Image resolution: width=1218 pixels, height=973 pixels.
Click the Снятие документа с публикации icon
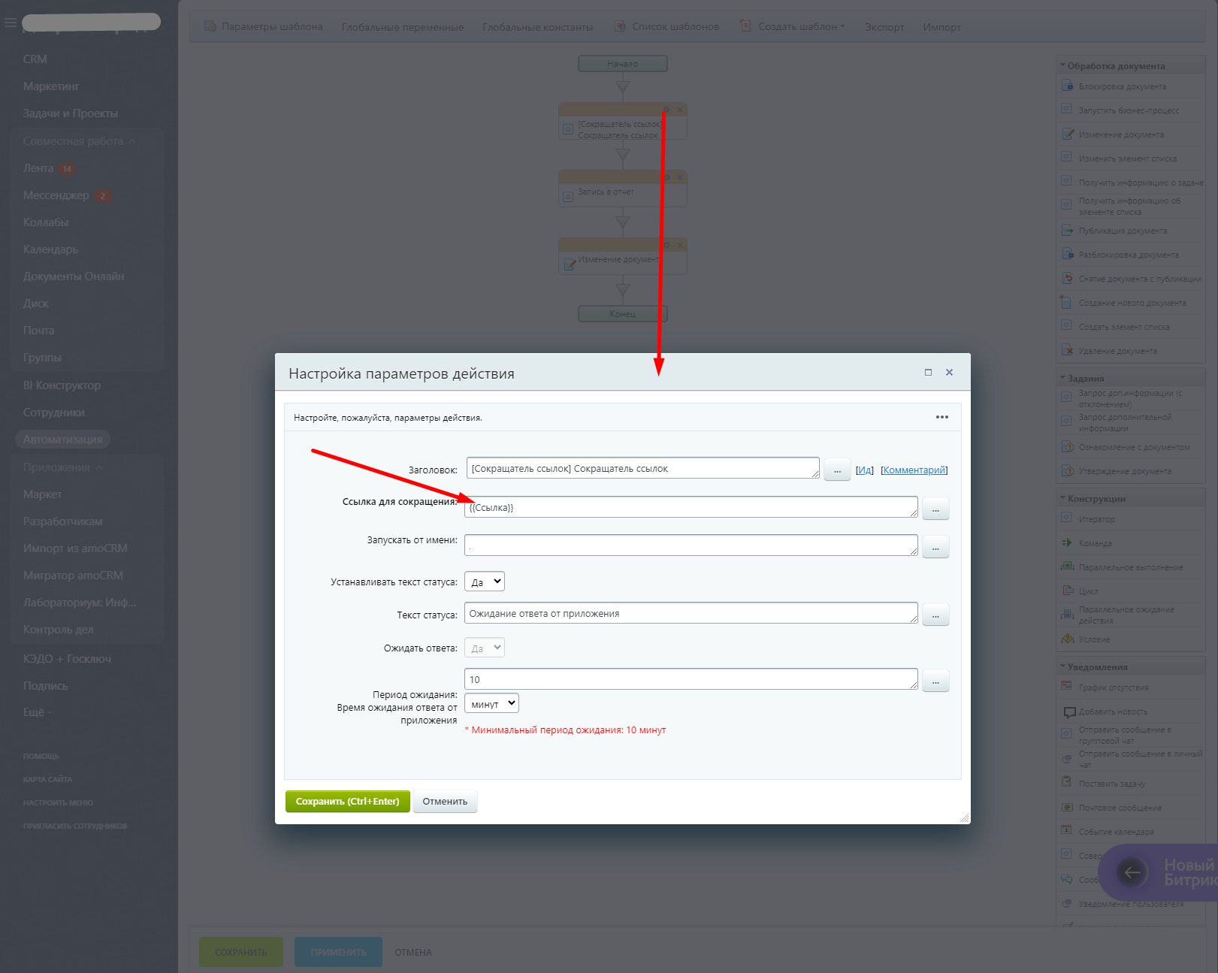[x=1067, y=278]
